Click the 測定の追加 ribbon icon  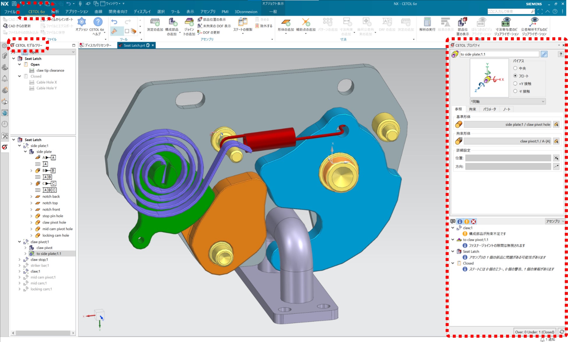pyautogui.click(x=155, y=23)
